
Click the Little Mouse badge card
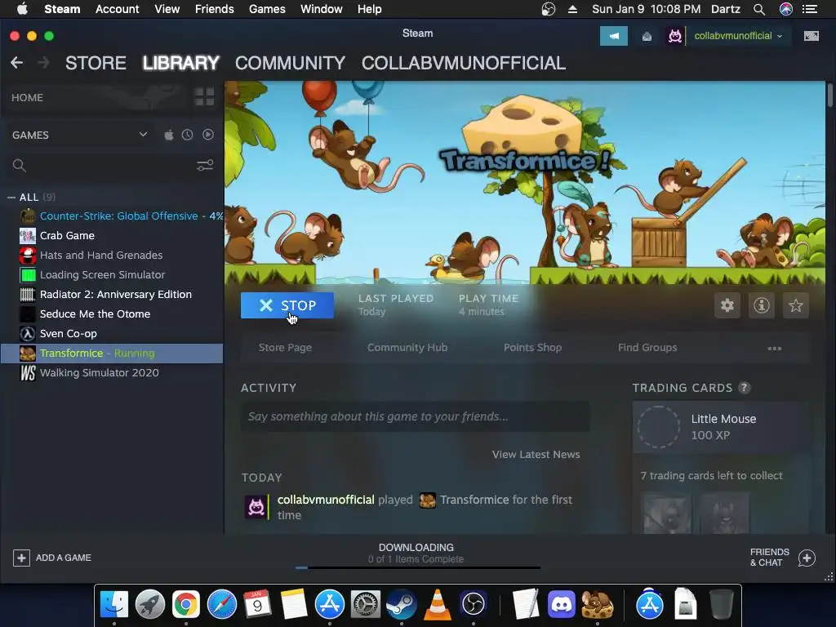click(720, 427)
